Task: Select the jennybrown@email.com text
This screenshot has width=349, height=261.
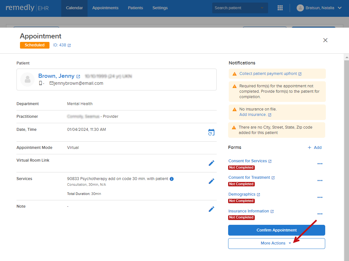Action: point(79,83)
